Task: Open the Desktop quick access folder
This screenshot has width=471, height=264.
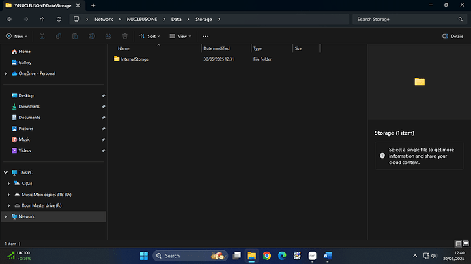Action: tap(23, 95)
